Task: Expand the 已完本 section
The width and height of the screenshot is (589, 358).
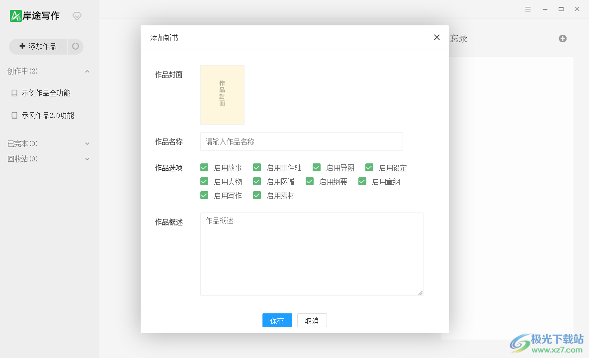Action: pos(87,143)
